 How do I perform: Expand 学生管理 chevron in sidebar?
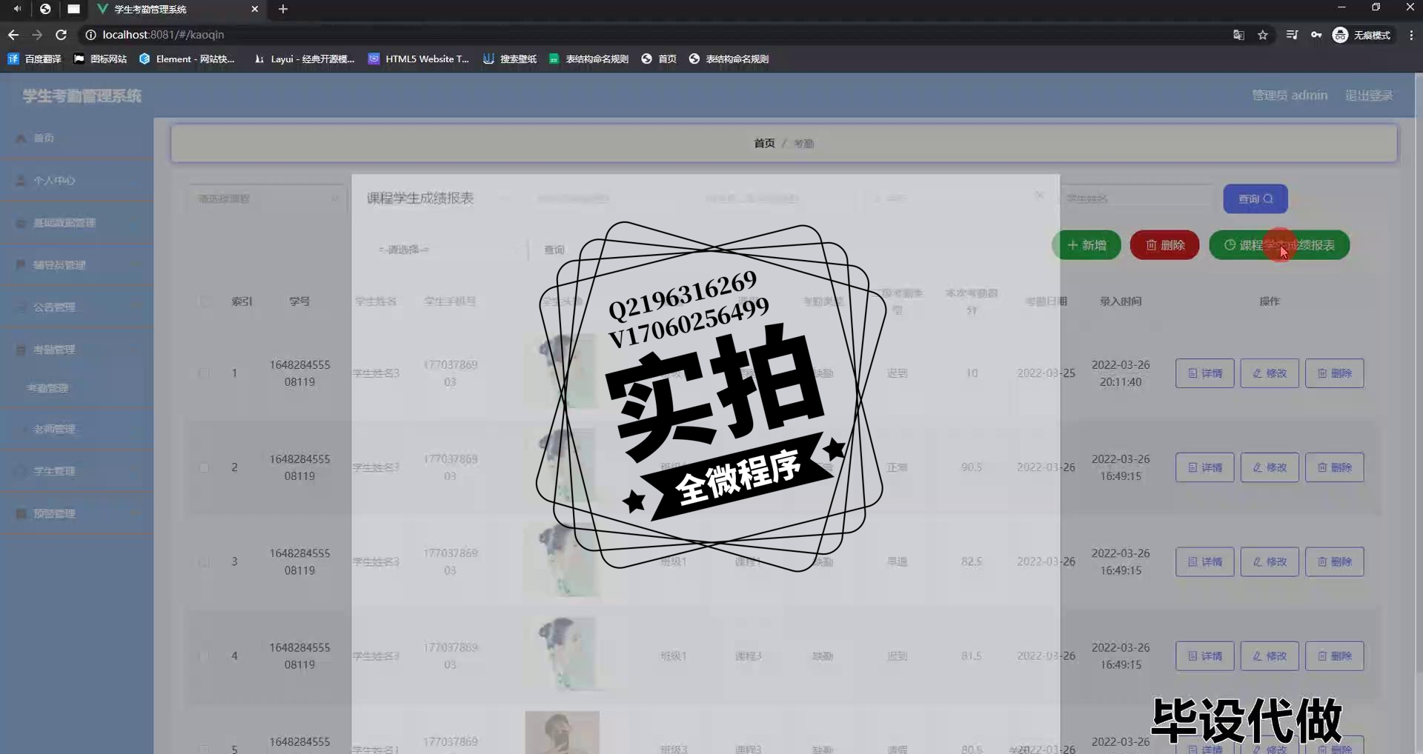tap(136, 471)
